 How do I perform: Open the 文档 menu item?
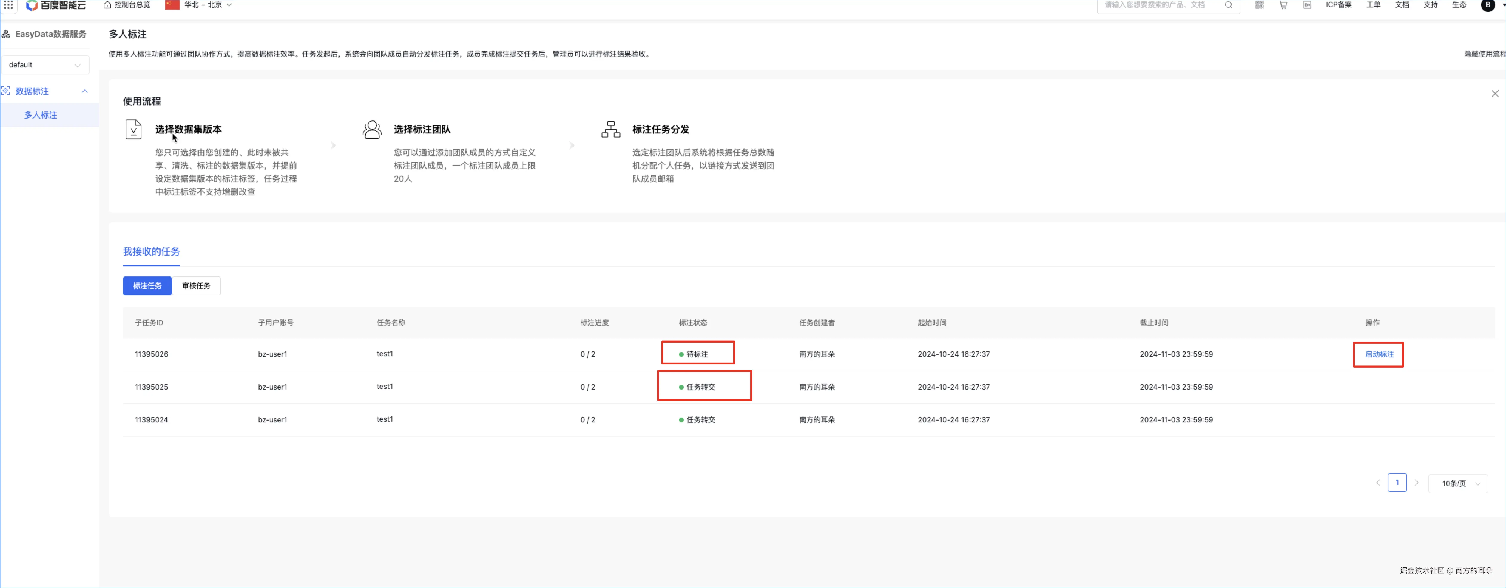(1402, 5)
